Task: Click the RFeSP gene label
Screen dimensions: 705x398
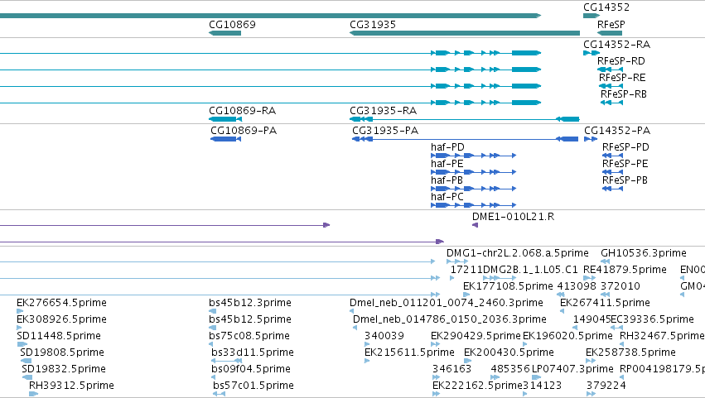Action: [x=611, y=25]
